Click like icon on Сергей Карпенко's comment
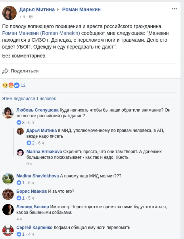 (19, 234)
